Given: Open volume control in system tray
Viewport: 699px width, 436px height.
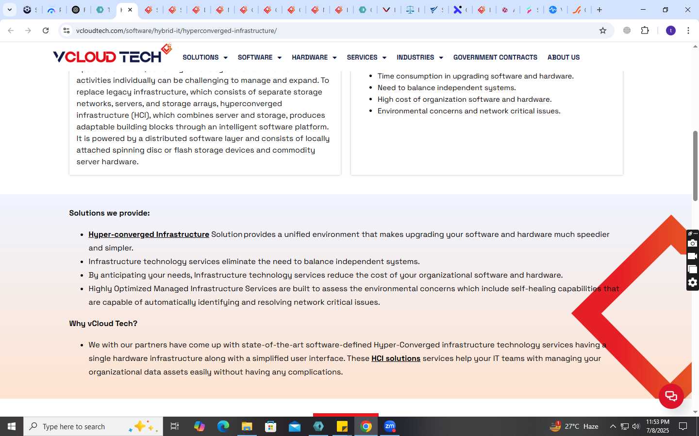Looking at the screenshot, I should [x=636, y=426].
